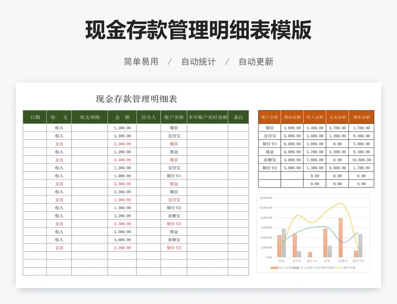This screenshot has width=397, height=304.
Task: Click the 7,800.00 income cell for 余额宝
Action: 315,160
